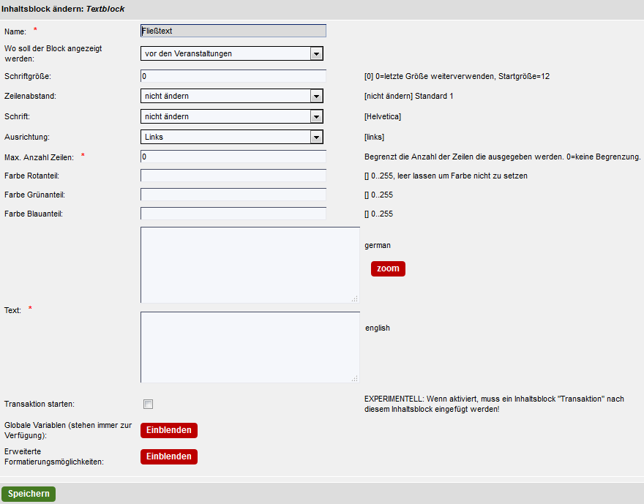The height and width of the screenshot is (504, 644).
Task: Focus the Farbe Blauanteil input
Action: click(233, 214)
